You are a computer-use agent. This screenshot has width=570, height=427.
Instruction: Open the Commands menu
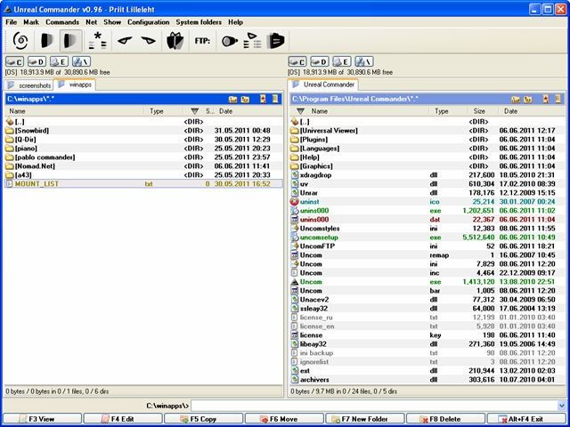click(62, 22)
